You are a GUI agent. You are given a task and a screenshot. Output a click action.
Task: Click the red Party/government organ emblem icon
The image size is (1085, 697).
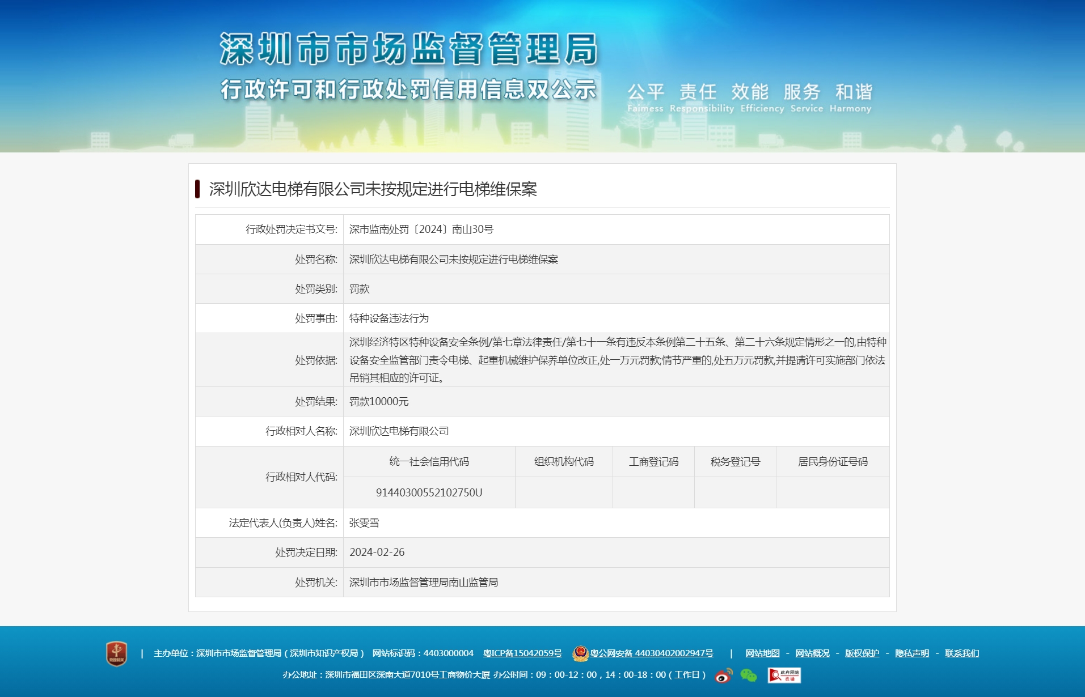tap(116, 653)
